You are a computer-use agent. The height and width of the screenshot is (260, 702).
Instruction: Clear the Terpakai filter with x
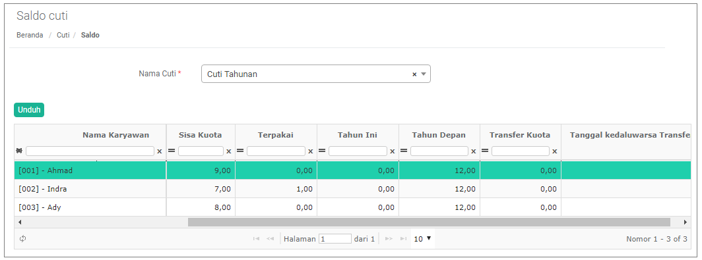(x=311, y=151)
